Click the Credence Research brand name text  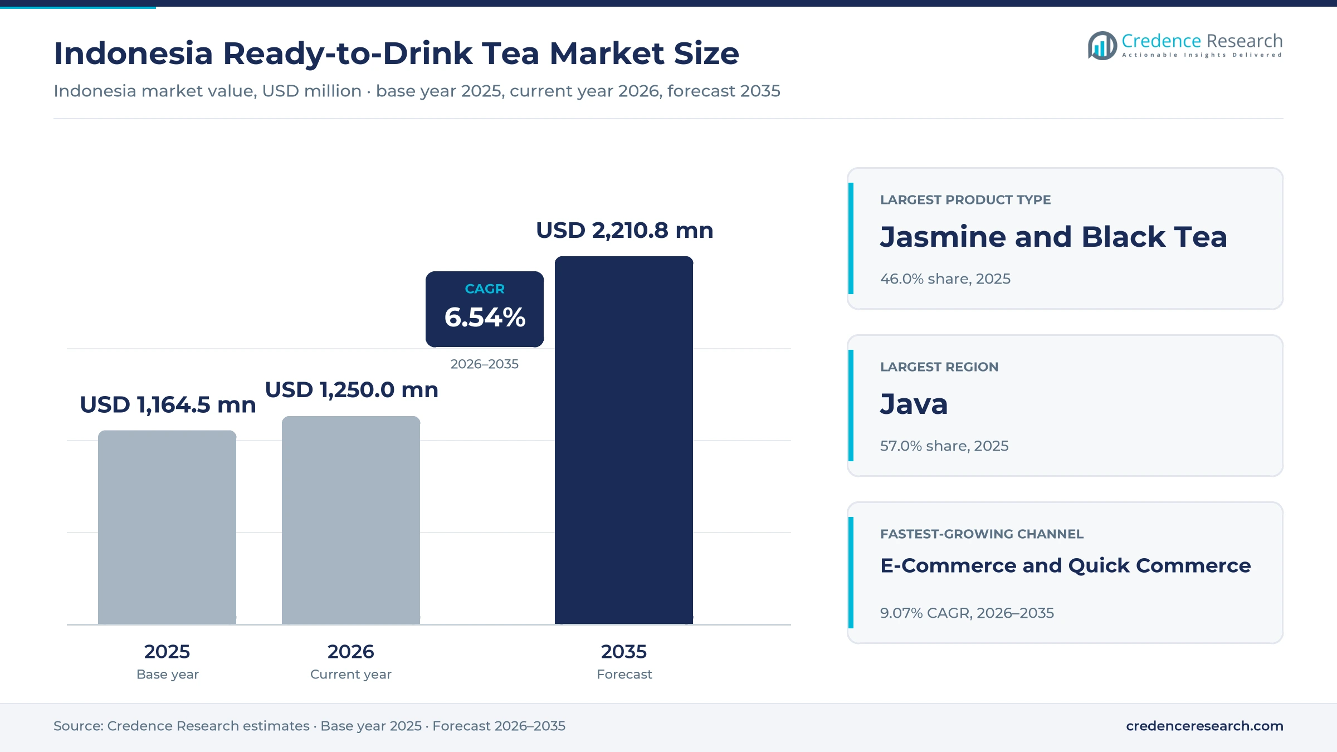click(x=1202, y=41)
